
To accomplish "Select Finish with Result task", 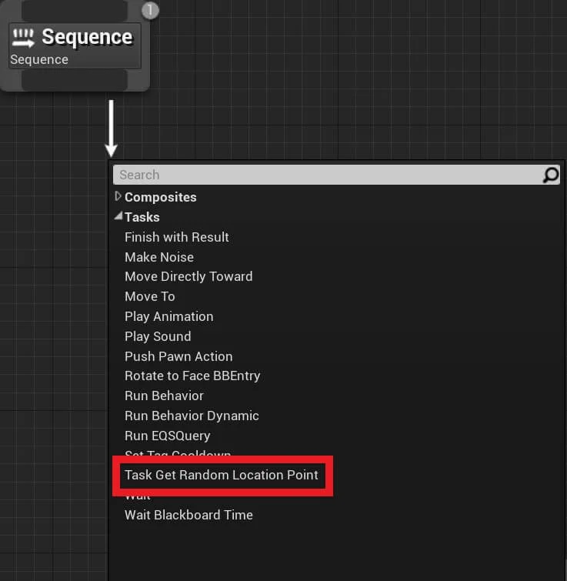I will point(177,237).
